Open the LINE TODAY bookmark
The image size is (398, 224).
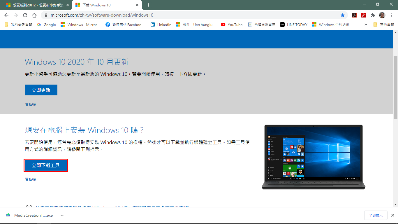(x=294, y=24)
